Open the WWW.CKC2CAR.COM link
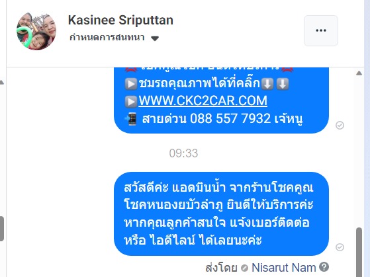Image resolution: width=370 pixels, height=277 pixels. [203, 100]
